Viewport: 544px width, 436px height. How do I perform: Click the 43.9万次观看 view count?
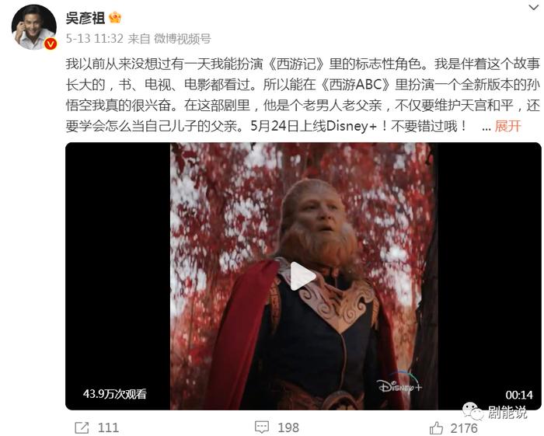[115, 394]
